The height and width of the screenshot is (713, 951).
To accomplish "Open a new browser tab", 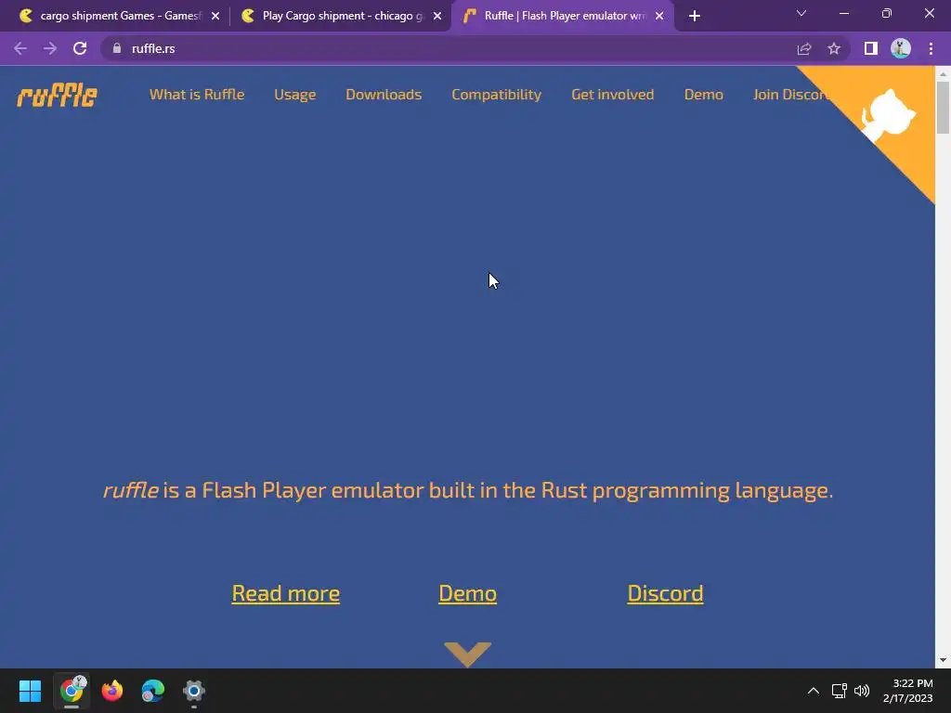I will coord(695,16).
